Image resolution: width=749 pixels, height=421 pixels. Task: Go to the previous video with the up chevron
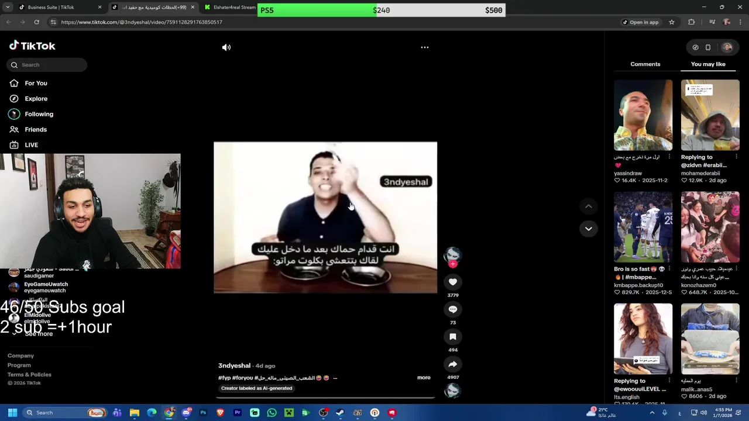tap(589, 206)
